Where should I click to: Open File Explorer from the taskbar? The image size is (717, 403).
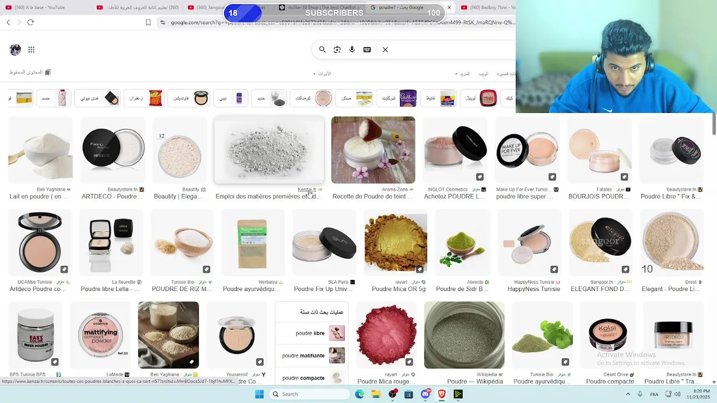point(376,394)
